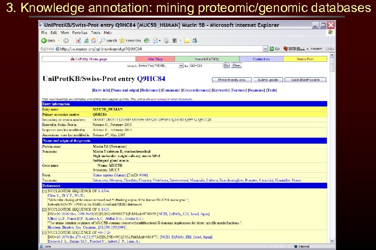Jump to the [Keywords] section link

(220, 90)
